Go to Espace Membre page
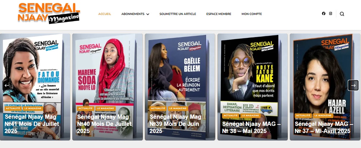The image size is (361, 148). 219,14
